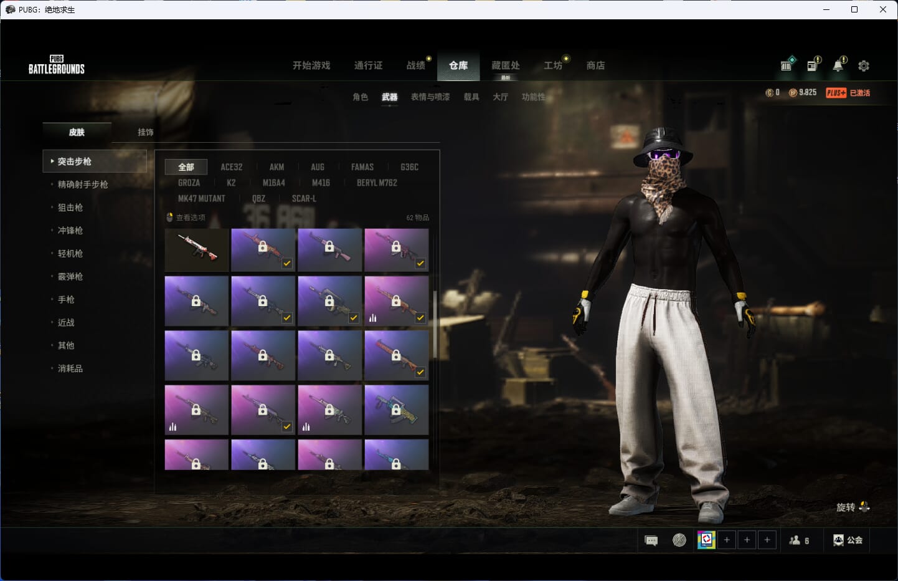
Task: Choose the 全部 all-weapons filter
Action: (x=186, y=167)
